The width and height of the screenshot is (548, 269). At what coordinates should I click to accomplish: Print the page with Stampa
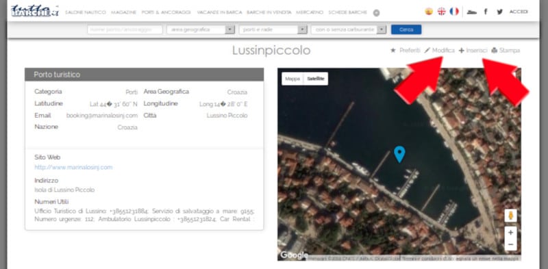506,50
